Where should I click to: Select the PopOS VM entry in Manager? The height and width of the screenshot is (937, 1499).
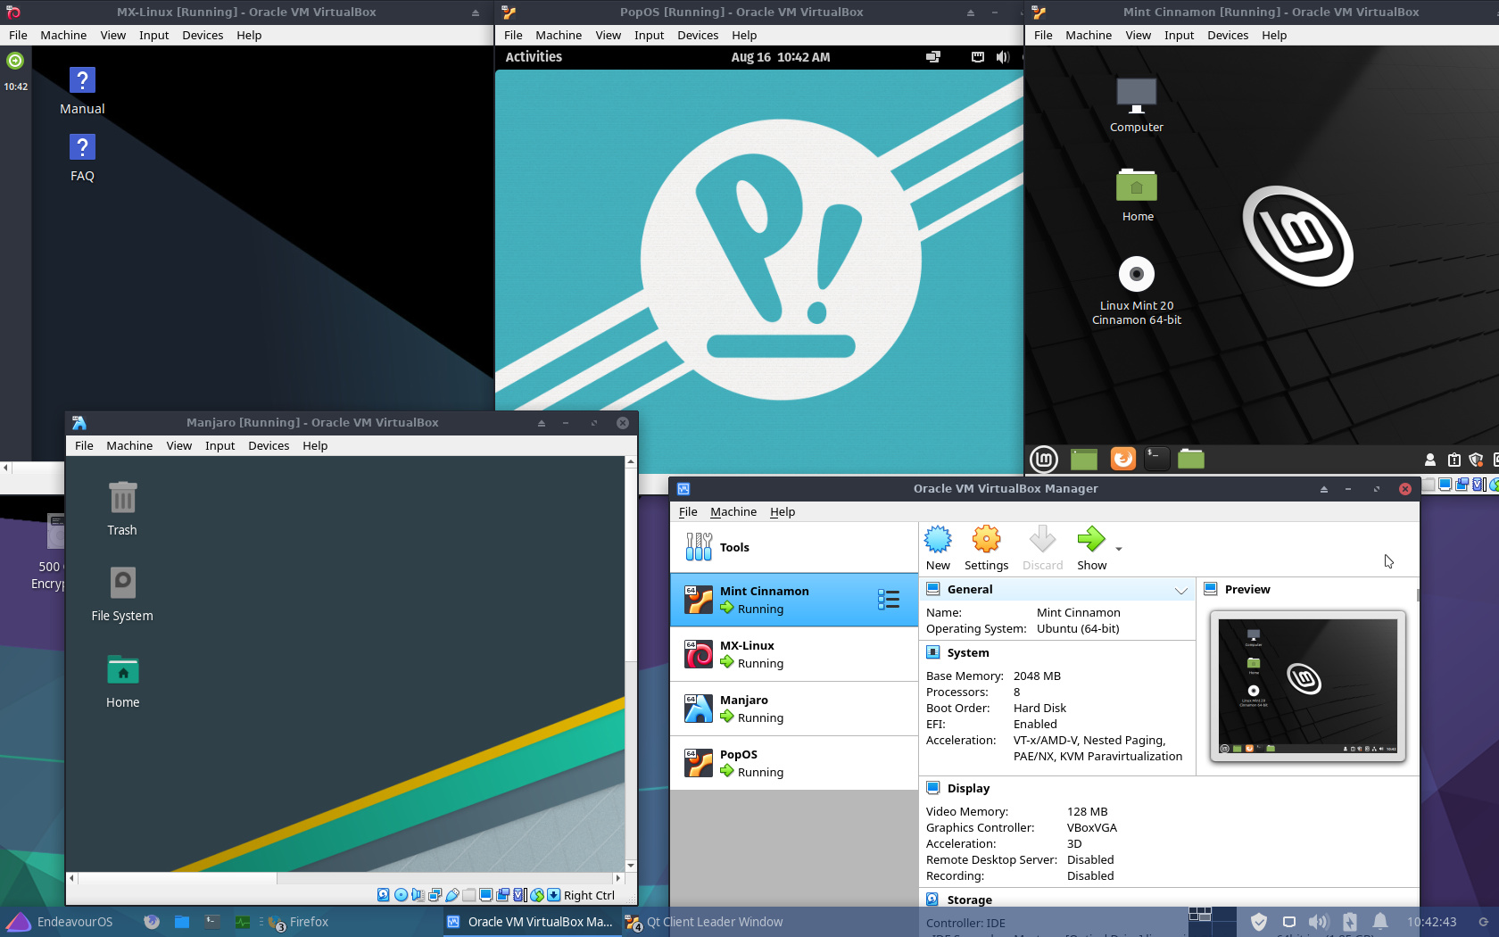point(793,763)
